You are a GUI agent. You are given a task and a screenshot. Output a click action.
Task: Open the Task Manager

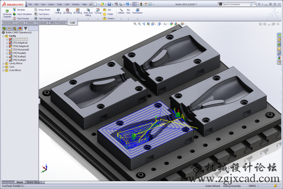[x=43, y=19]
